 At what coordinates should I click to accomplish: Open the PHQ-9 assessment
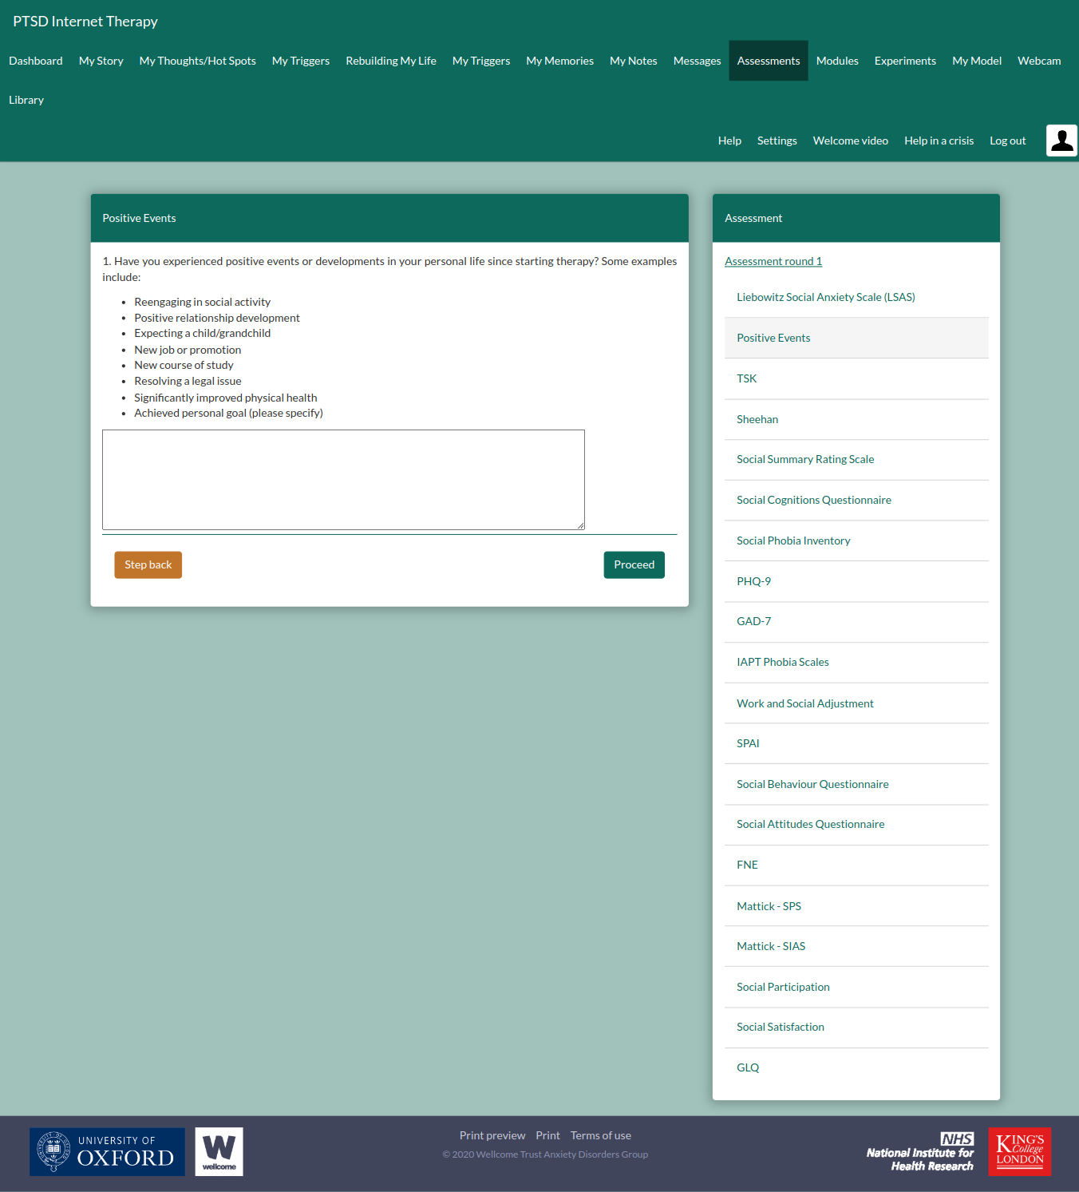(x=753, y=581)
